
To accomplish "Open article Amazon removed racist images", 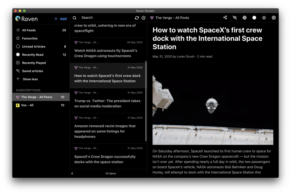I will (x=108, y=129).
